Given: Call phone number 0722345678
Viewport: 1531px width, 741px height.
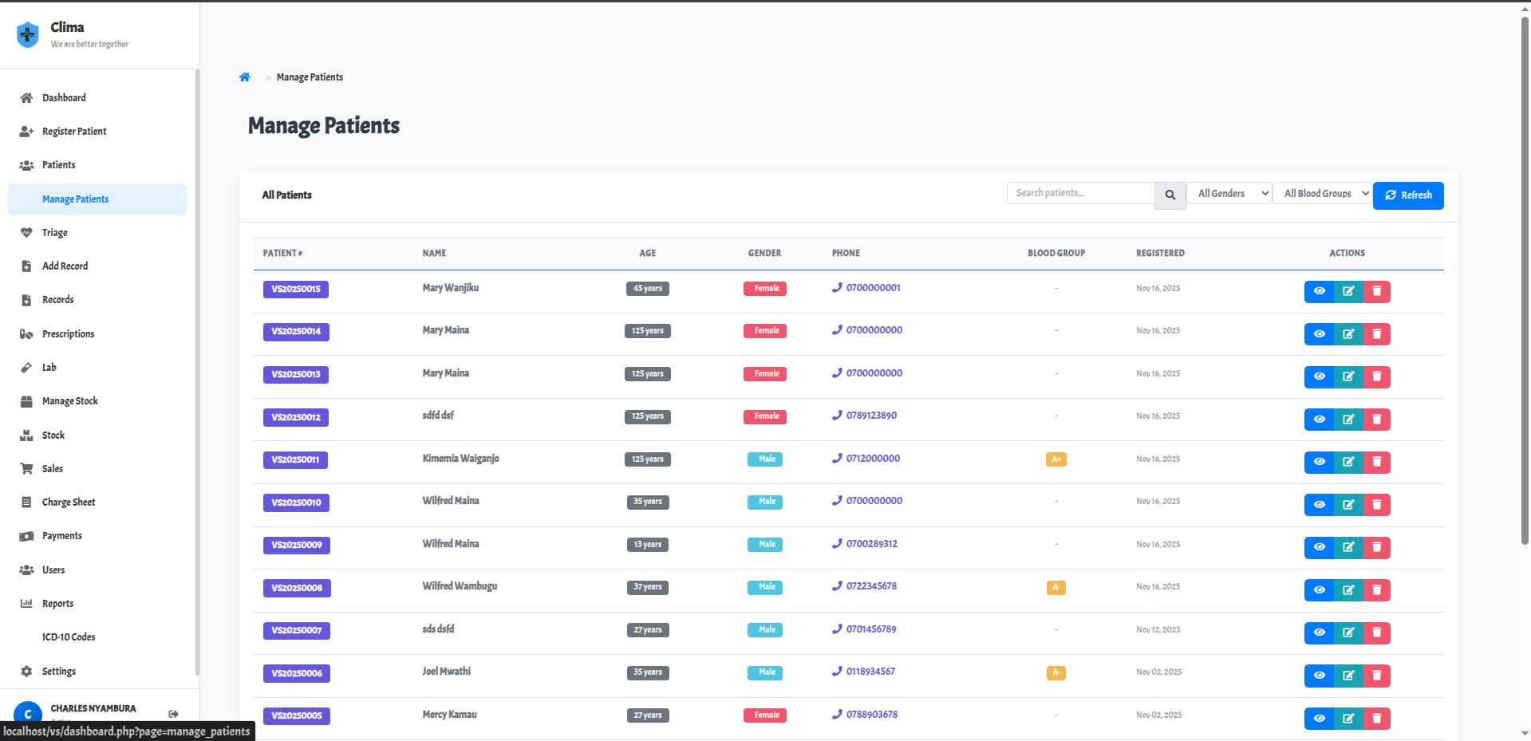Looking at the screenshot, I should [x=870, y=586].
